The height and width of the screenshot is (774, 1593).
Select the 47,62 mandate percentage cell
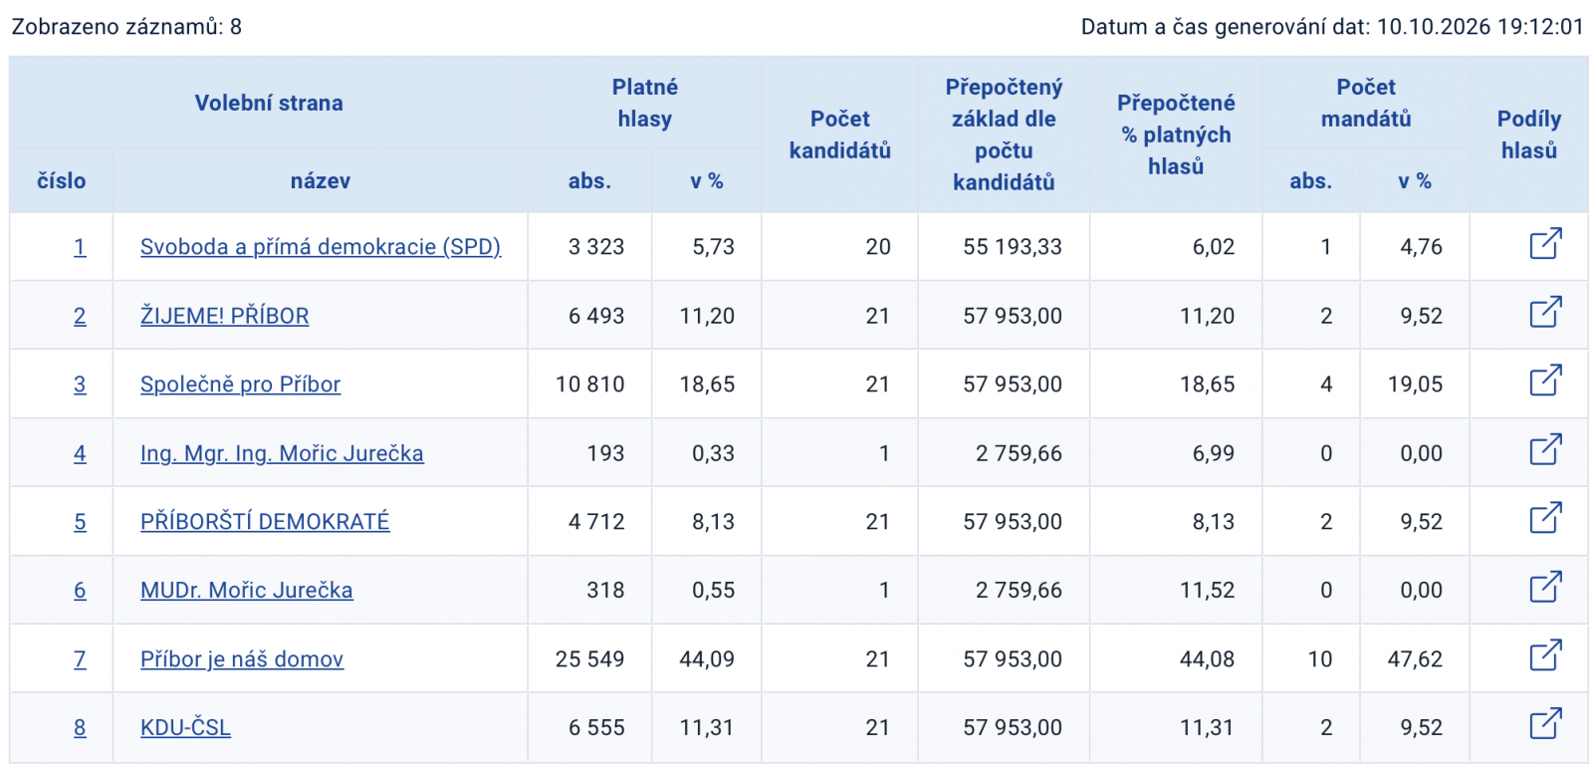coord(1415,659)
